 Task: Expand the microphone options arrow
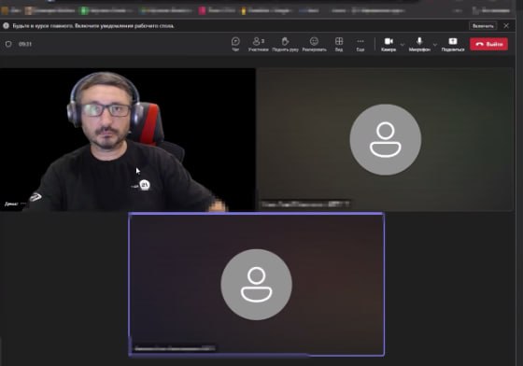point(435,44)
